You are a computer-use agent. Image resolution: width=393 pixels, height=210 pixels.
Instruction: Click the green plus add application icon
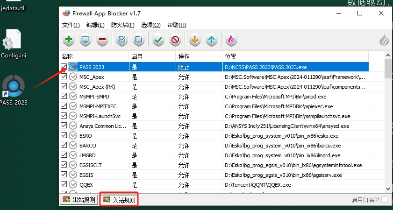pos(69,40)
